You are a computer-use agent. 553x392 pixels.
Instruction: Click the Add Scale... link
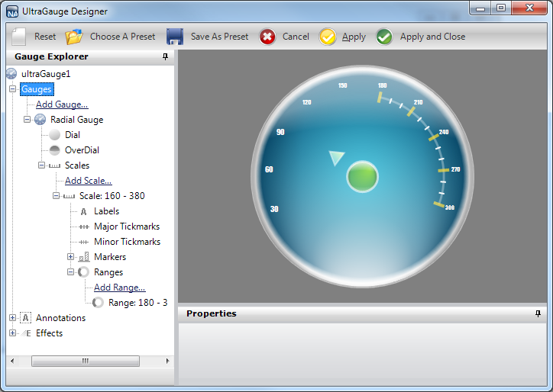click(88, 181)
